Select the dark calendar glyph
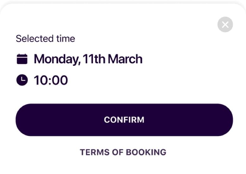246x174 pixels. point(22,59)
